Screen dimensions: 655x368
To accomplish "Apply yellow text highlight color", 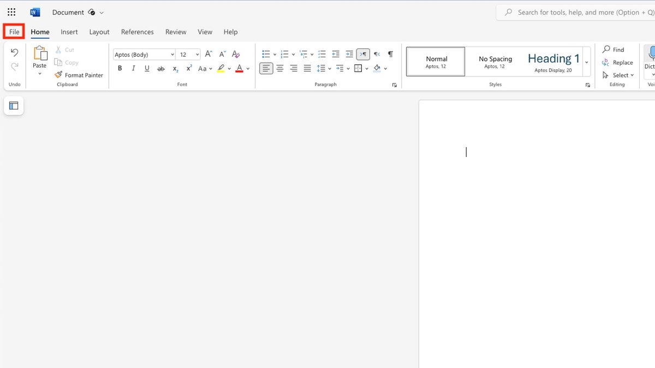I will point(221,69).
